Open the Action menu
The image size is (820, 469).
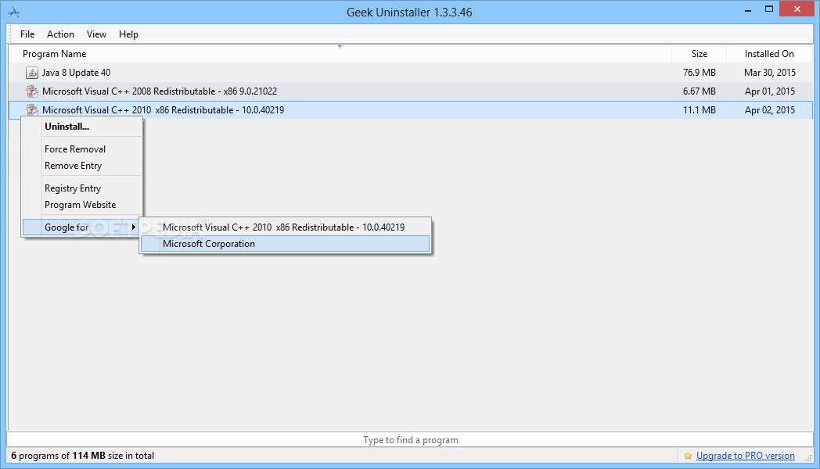click(61, 34)
